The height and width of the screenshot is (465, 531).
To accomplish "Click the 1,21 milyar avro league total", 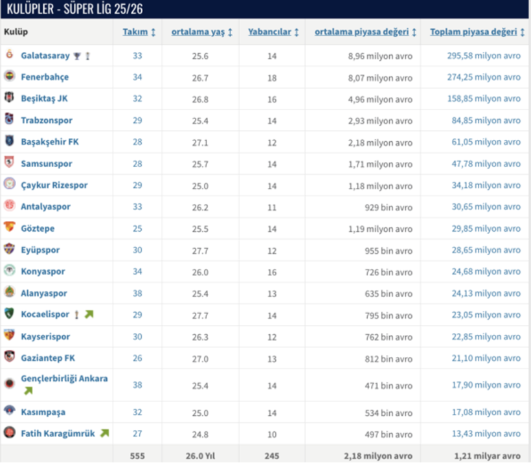I will click(488, 456).
